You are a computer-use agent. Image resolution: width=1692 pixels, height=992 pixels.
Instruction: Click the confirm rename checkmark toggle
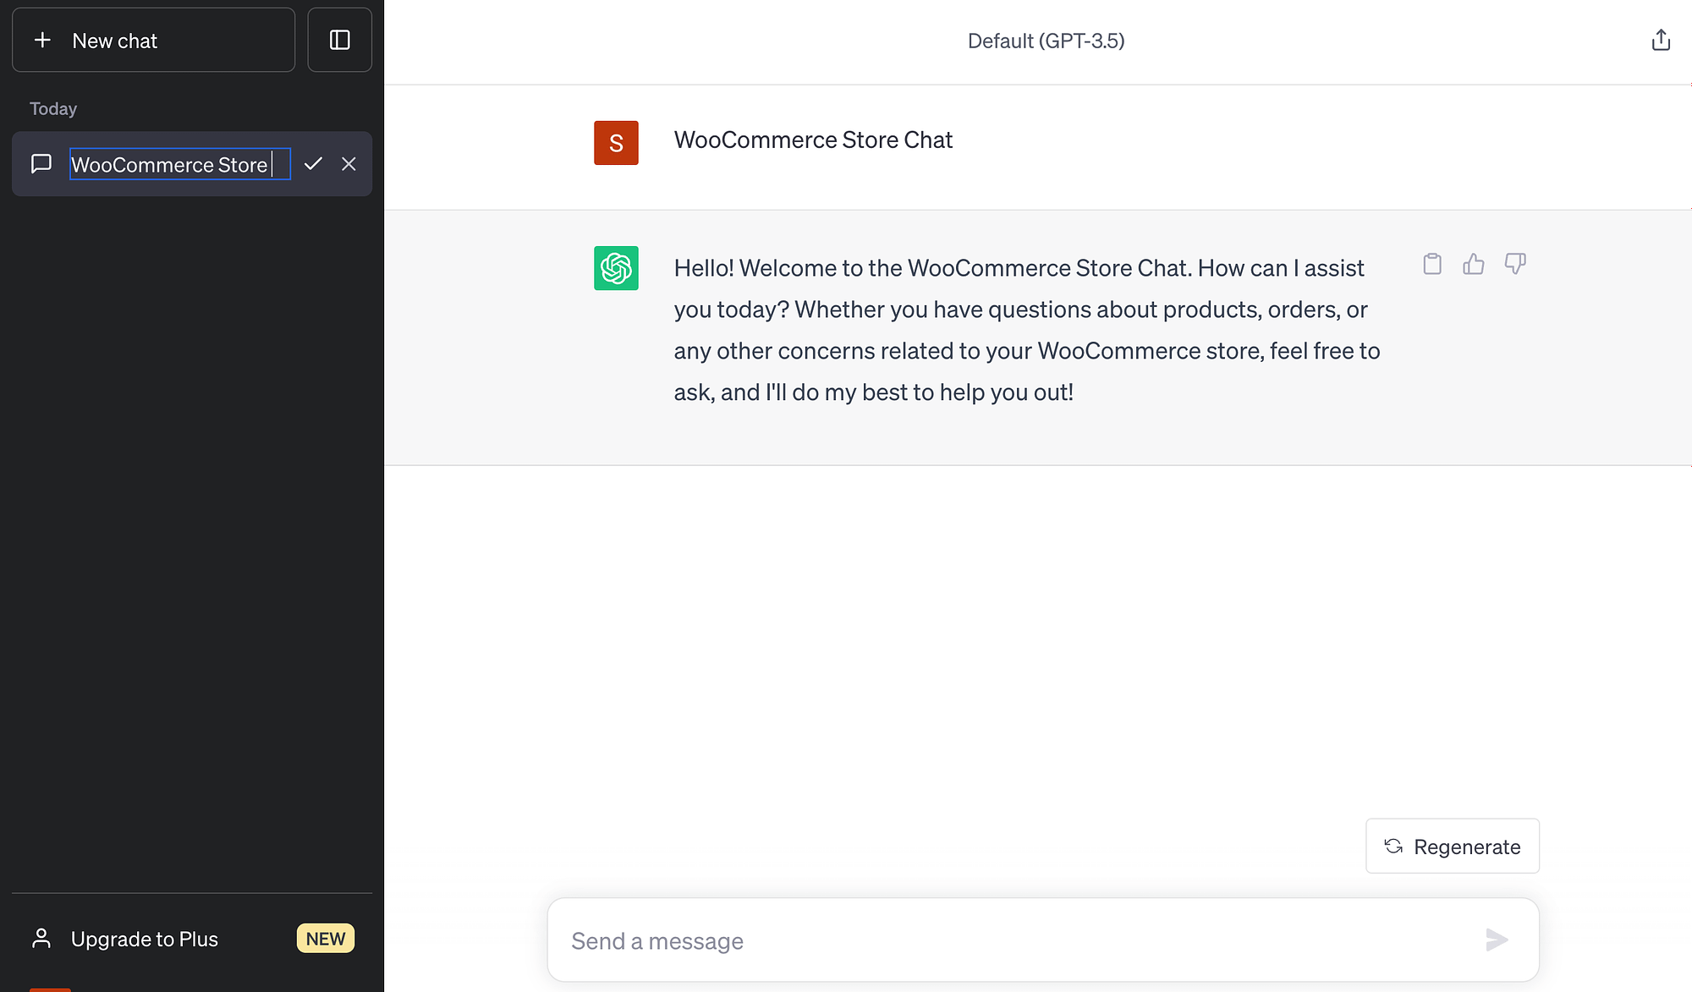pyautogui.click(x=313, y=163)
